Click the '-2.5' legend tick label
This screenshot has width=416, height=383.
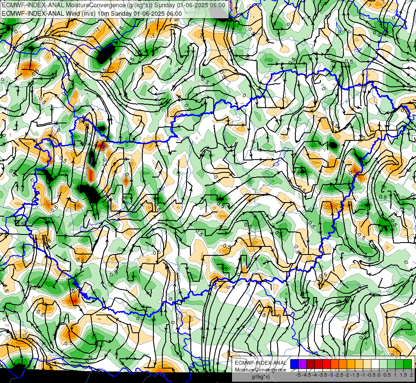[339, 375]
